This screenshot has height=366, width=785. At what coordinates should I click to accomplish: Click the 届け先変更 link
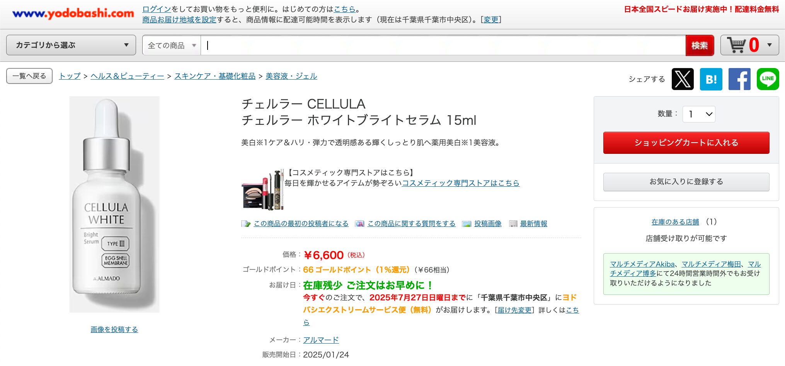pyautogui.click(x=514, y=310)
